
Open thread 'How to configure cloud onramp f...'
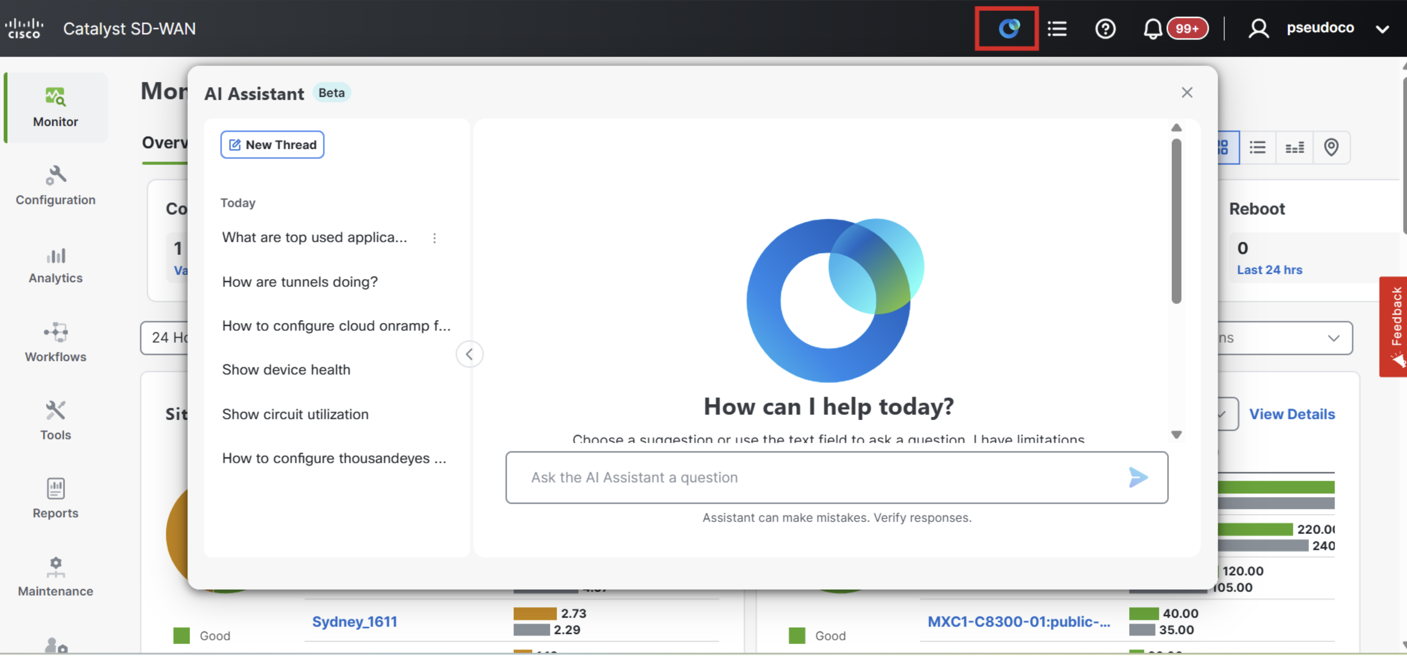pyautogui.click(x=336, y=326)
